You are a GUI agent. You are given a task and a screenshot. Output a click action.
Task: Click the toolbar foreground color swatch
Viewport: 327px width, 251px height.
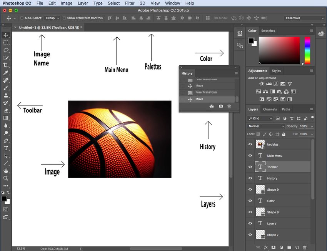4,198
